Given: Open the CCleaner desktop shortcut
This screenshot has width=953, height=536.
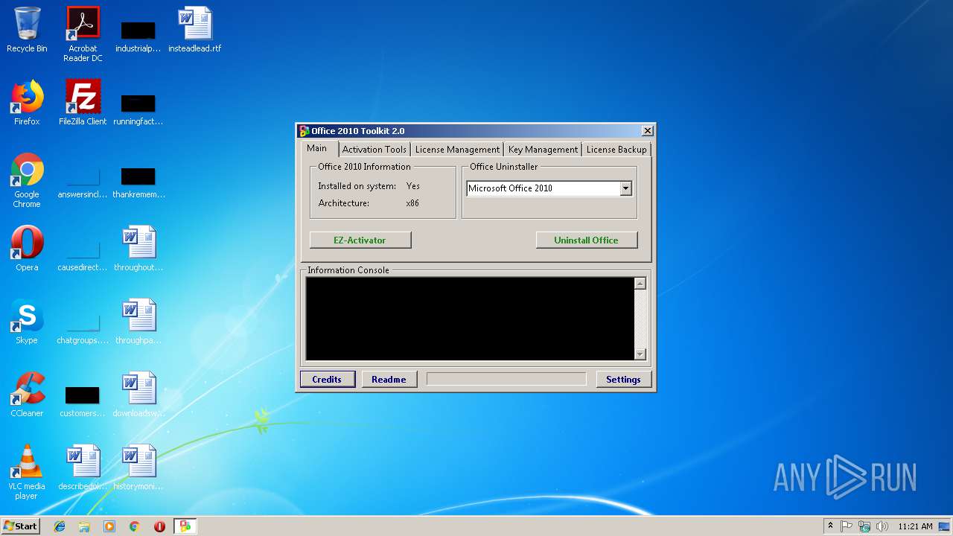Looking at the screenshot, I should click(x=27, y=395).
